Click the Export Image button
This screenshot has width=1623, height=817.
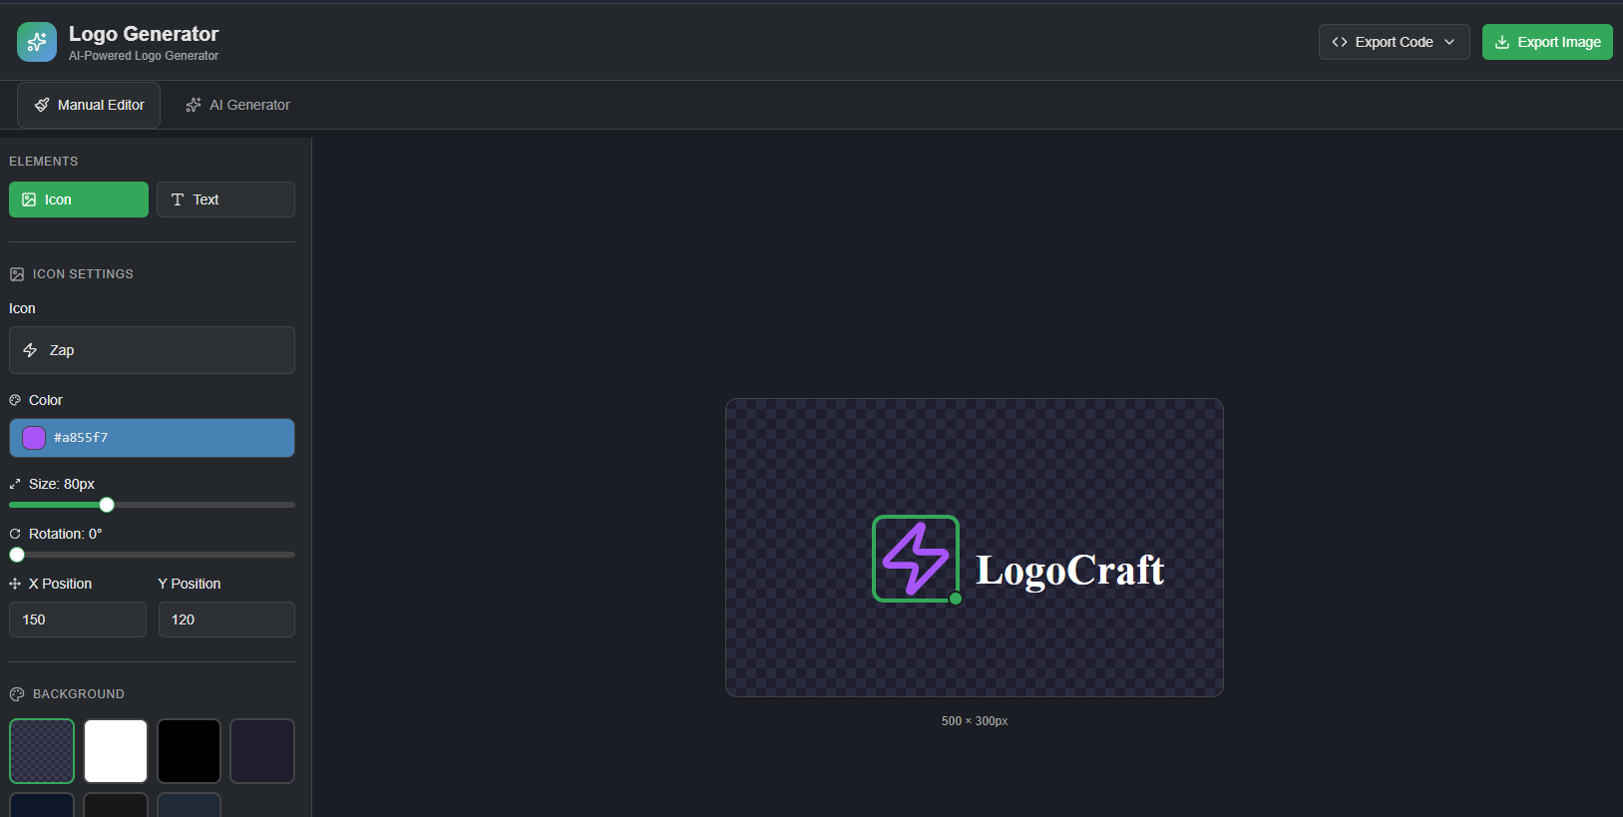[1547, 42]
